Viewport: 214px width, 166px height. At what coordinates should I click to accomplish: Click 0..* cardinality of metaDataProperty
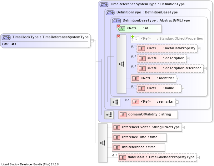pos(133,46)
